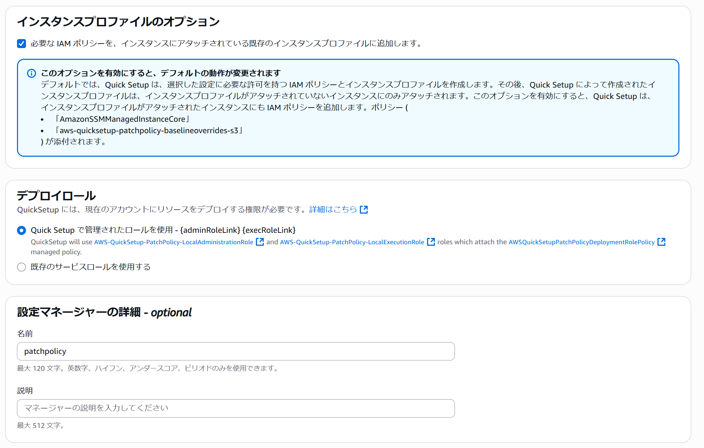Open AWSQuickSetupPatchPolicyDeploymentRolePolicy link
The image size is (704, 448).
tap(581, 242)
